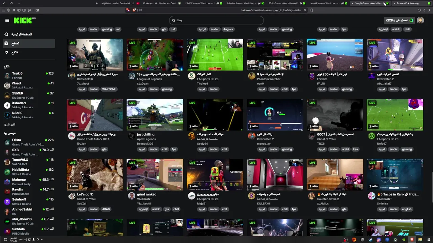Open xJzDean's League of Legends stream thumbnail
The image size is (433, 243).
[x=155, y=54]
